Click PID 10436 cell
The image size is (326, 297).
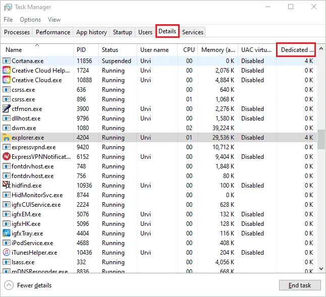[84, 252]
